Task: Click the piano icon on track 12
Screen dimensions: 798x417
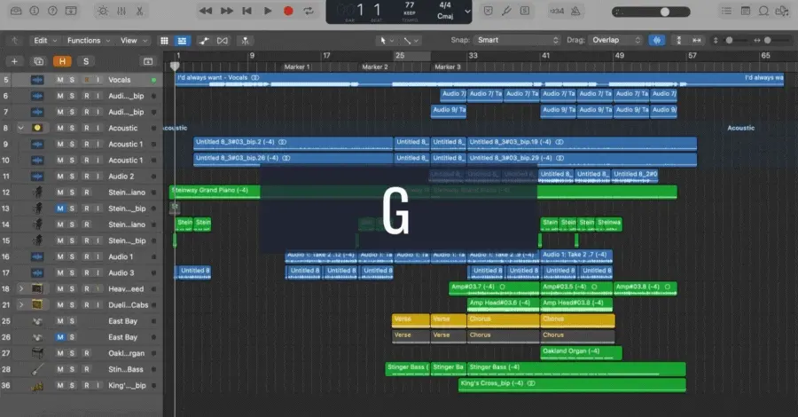Action: pyautogui.click(x=37, y=192)
